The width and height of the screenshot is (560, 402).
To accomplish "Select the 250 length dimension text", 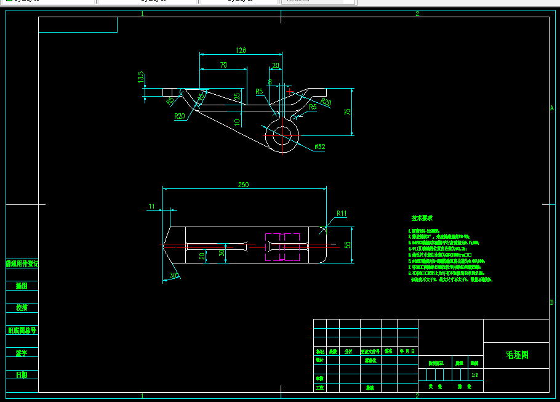I will pyautogui.click(x=243, y=185).
